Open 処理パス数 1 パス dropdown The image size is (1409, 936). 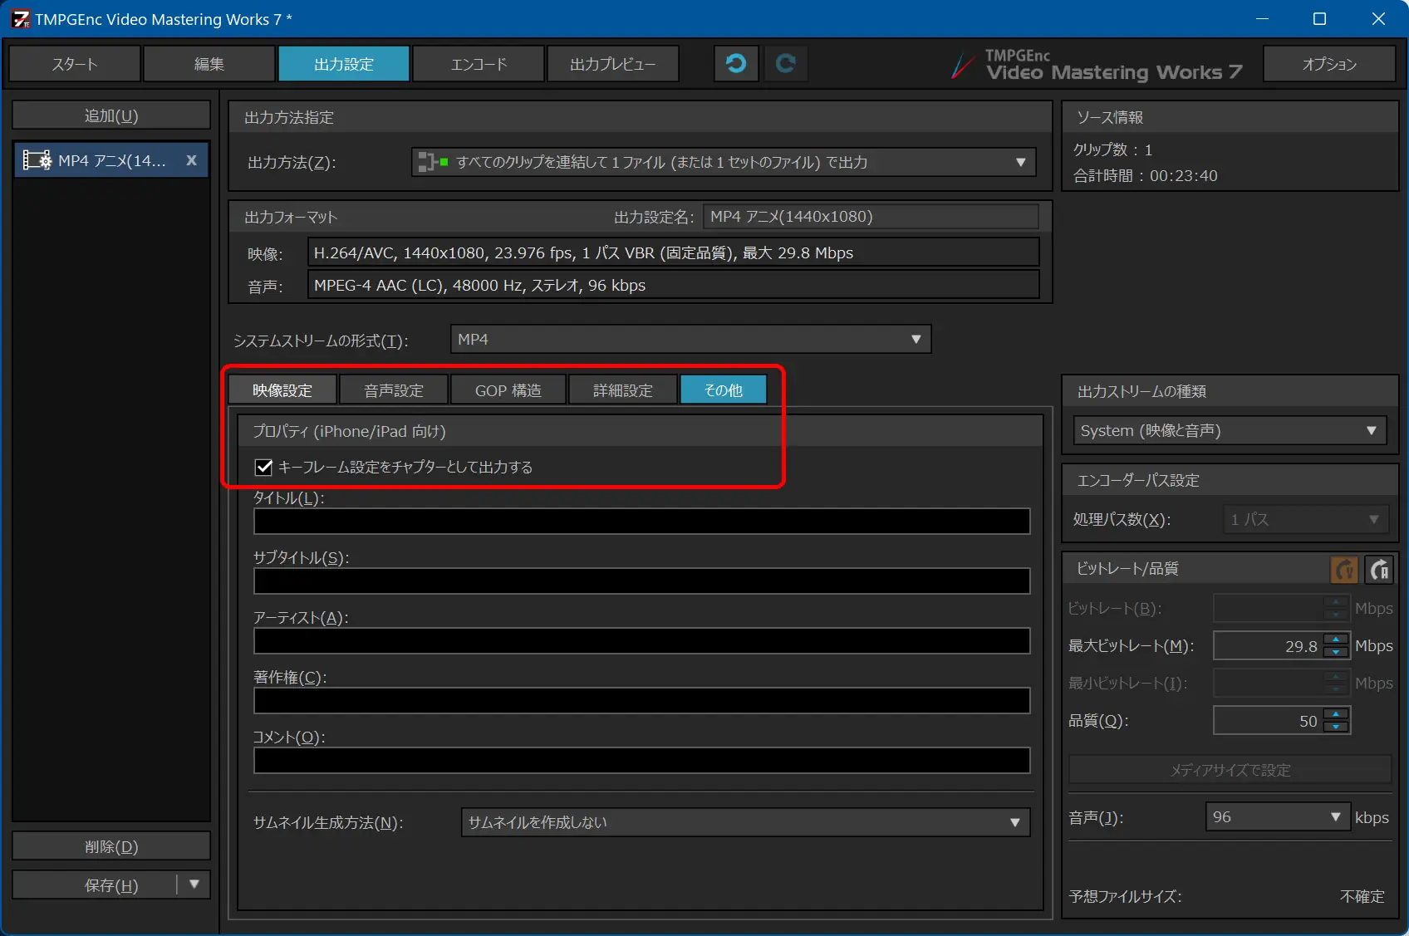point(1305,519)
